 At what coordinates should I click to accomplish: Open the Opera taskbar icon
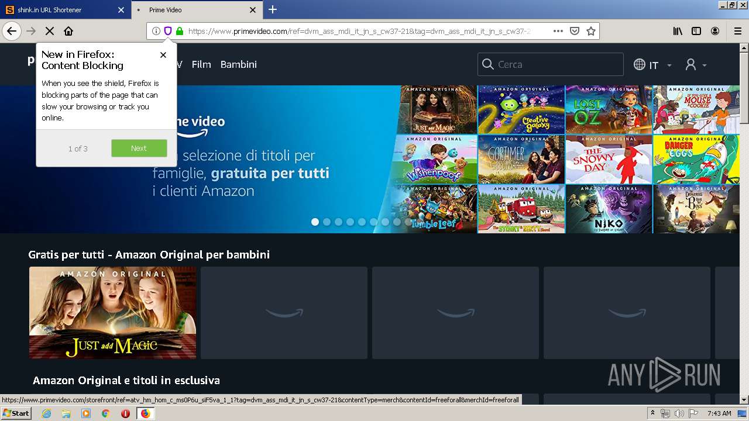pyautogui.click(x=125, y=413)
